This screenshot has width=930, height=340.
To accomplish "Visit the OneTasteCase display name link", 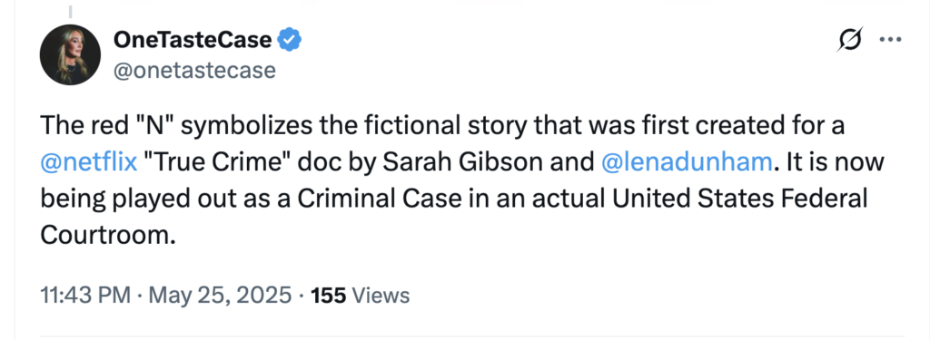I will (x=193, y=40).
